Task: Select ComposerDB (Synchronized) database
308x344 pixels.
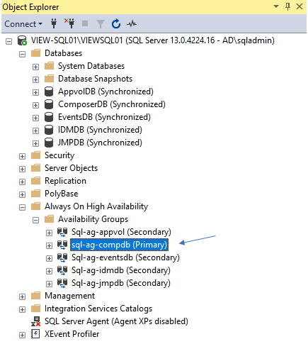Action: (x=112, y=104)
